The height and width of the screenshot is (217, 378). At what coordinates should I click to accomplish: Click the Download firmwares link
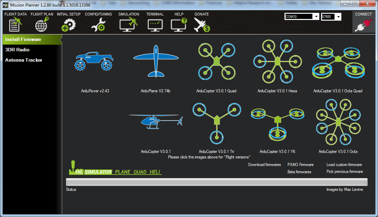(x=264, y=165)
